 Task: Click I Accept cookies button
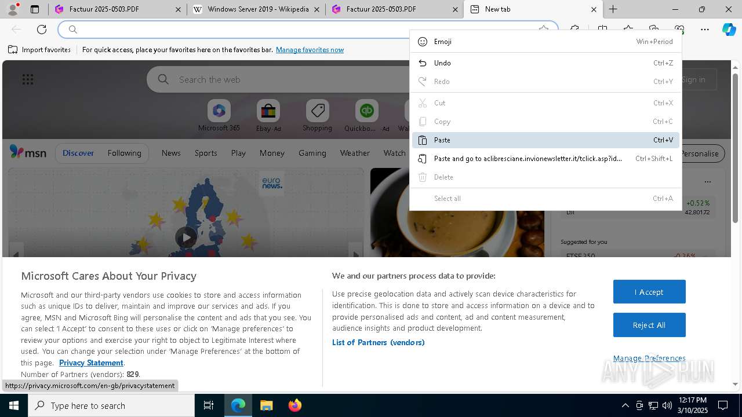649,292
